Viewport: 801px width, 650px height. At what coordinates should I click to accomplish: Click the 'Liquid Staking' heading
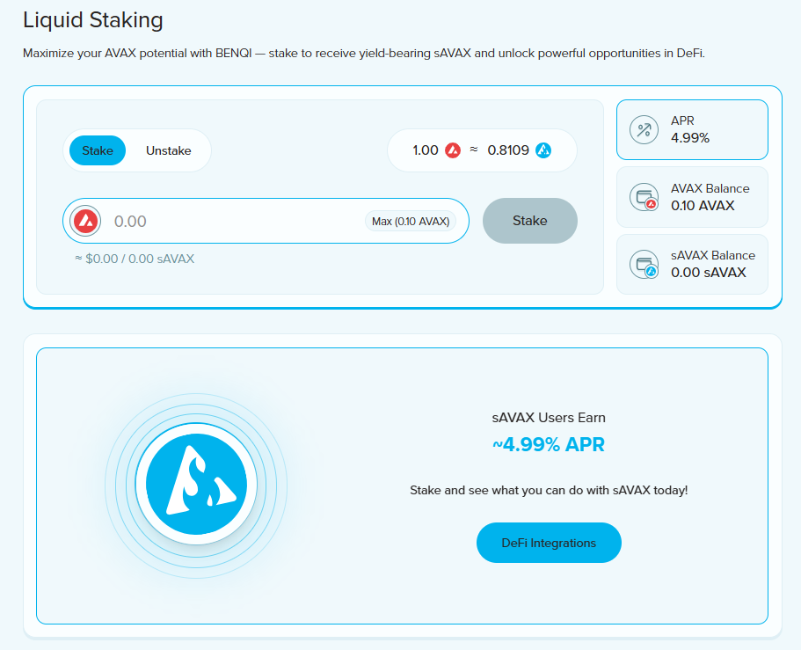93,20
